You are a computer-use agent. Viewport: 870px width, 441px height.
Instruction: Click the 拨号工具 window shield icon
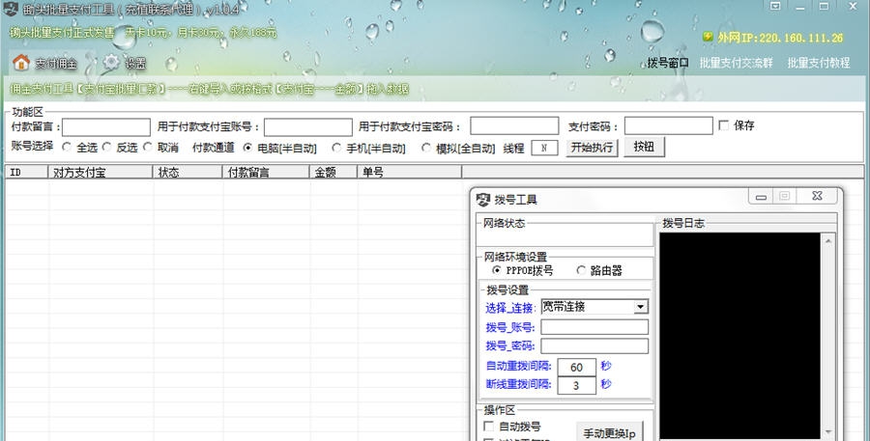click(483, 200)
